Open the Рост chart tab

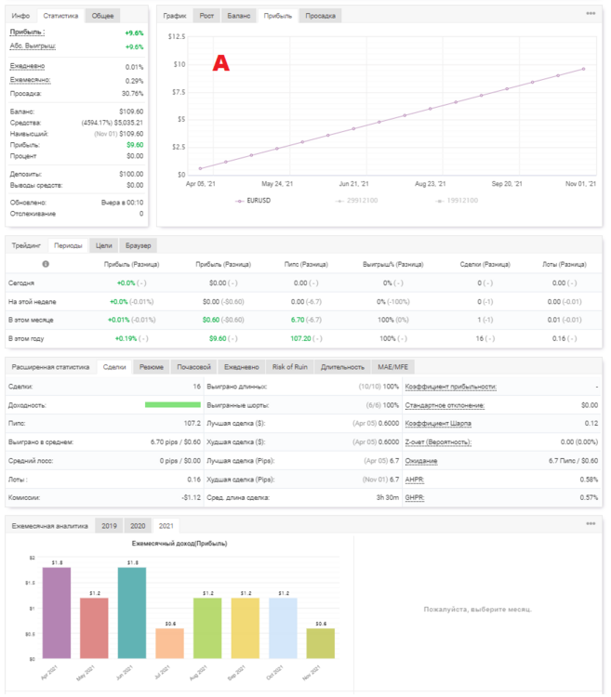[206, 16]
